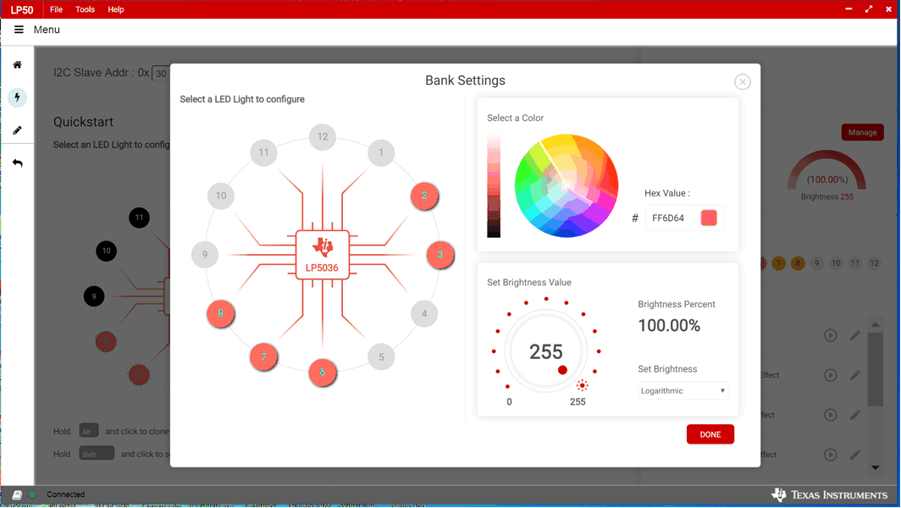Click the vertical shade gradient bar

coord(494,185)
